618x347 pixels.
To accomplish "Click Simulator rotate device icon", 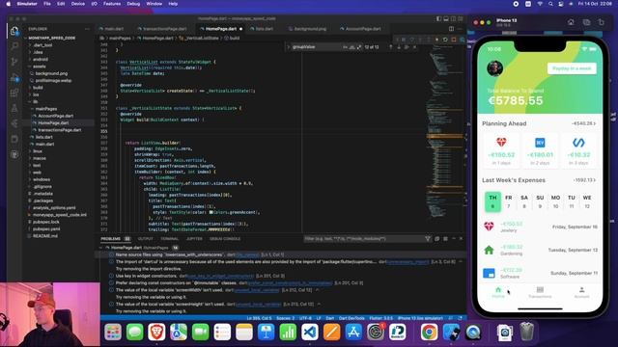I will click(x=601, y=22).
